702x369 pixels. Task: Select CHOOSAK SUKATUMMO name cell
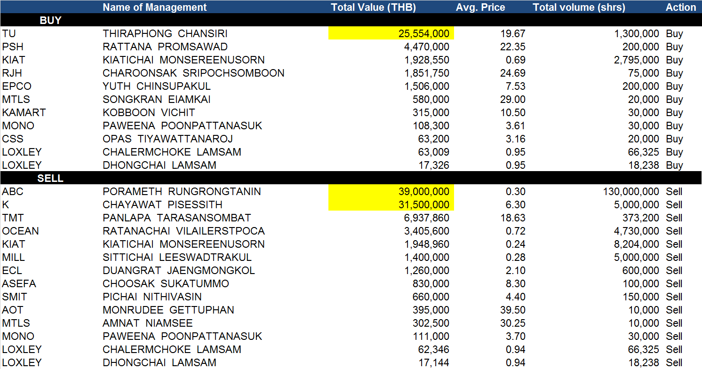pos(166,283)
